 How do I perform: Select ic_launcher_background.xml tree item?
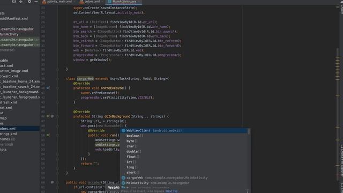click(x=20, y=92)
